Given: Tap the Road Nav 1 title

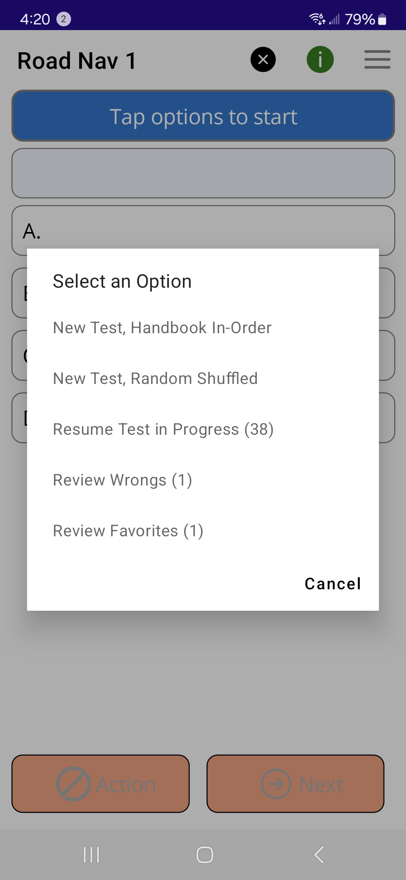Looking at the screenshot, I should click(77, 61).
